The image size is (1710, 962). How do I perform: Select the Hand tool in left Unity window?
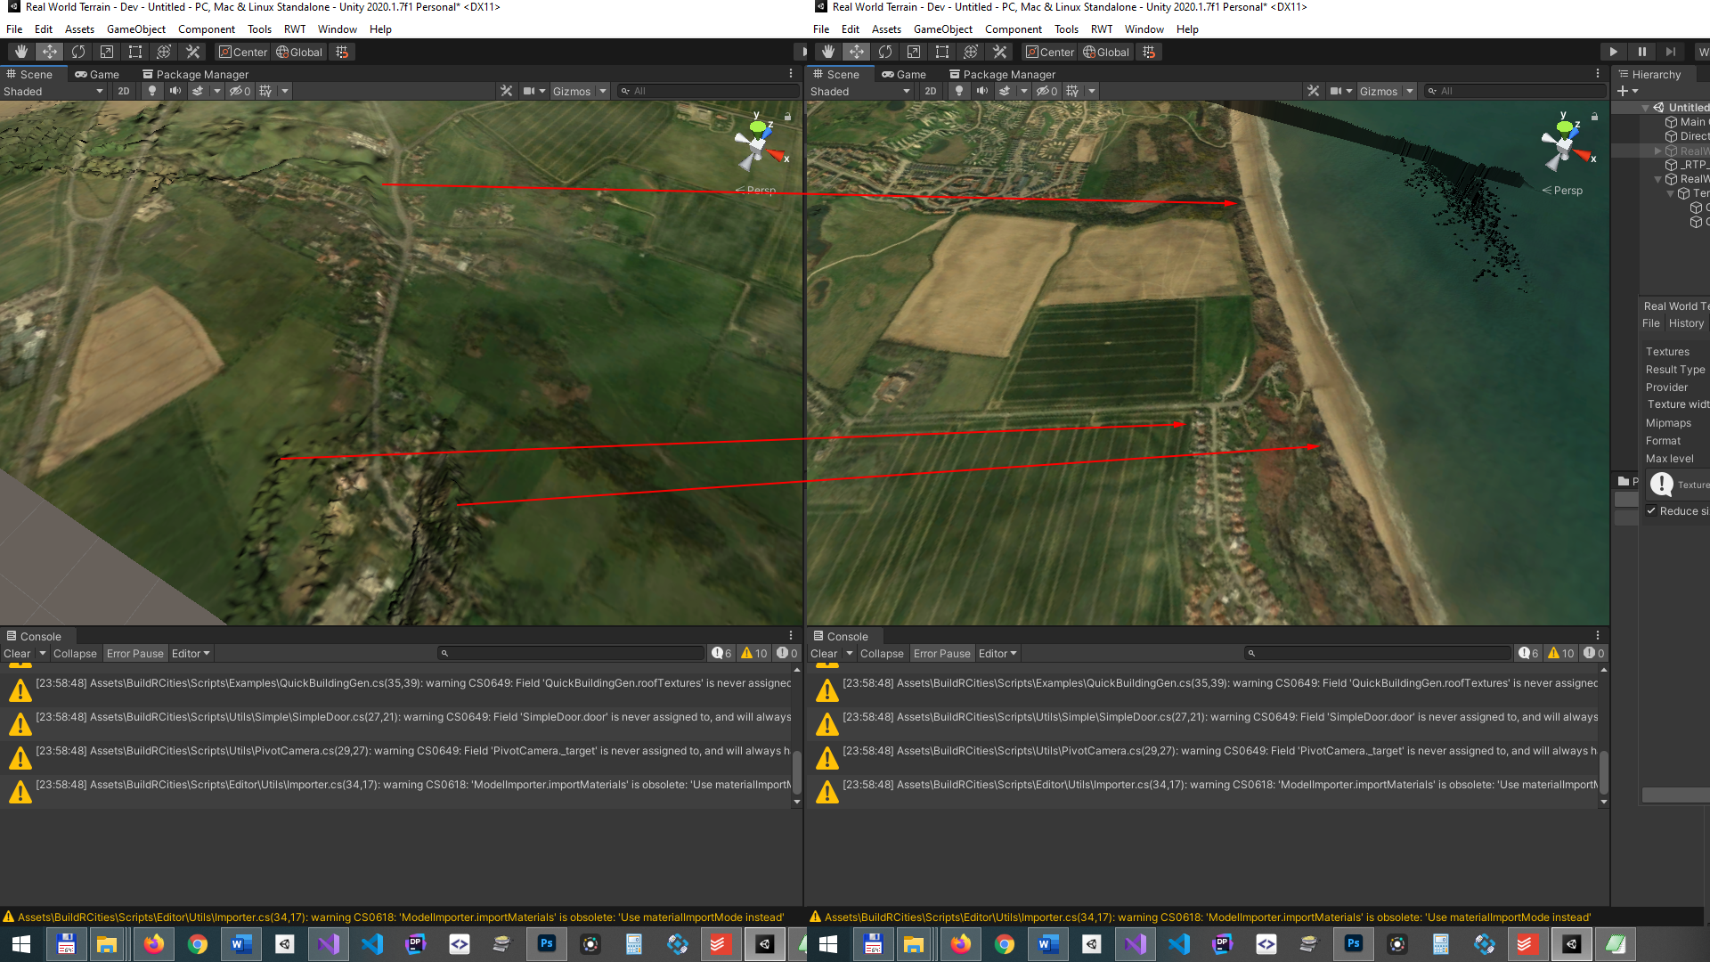tap(21, 52)
